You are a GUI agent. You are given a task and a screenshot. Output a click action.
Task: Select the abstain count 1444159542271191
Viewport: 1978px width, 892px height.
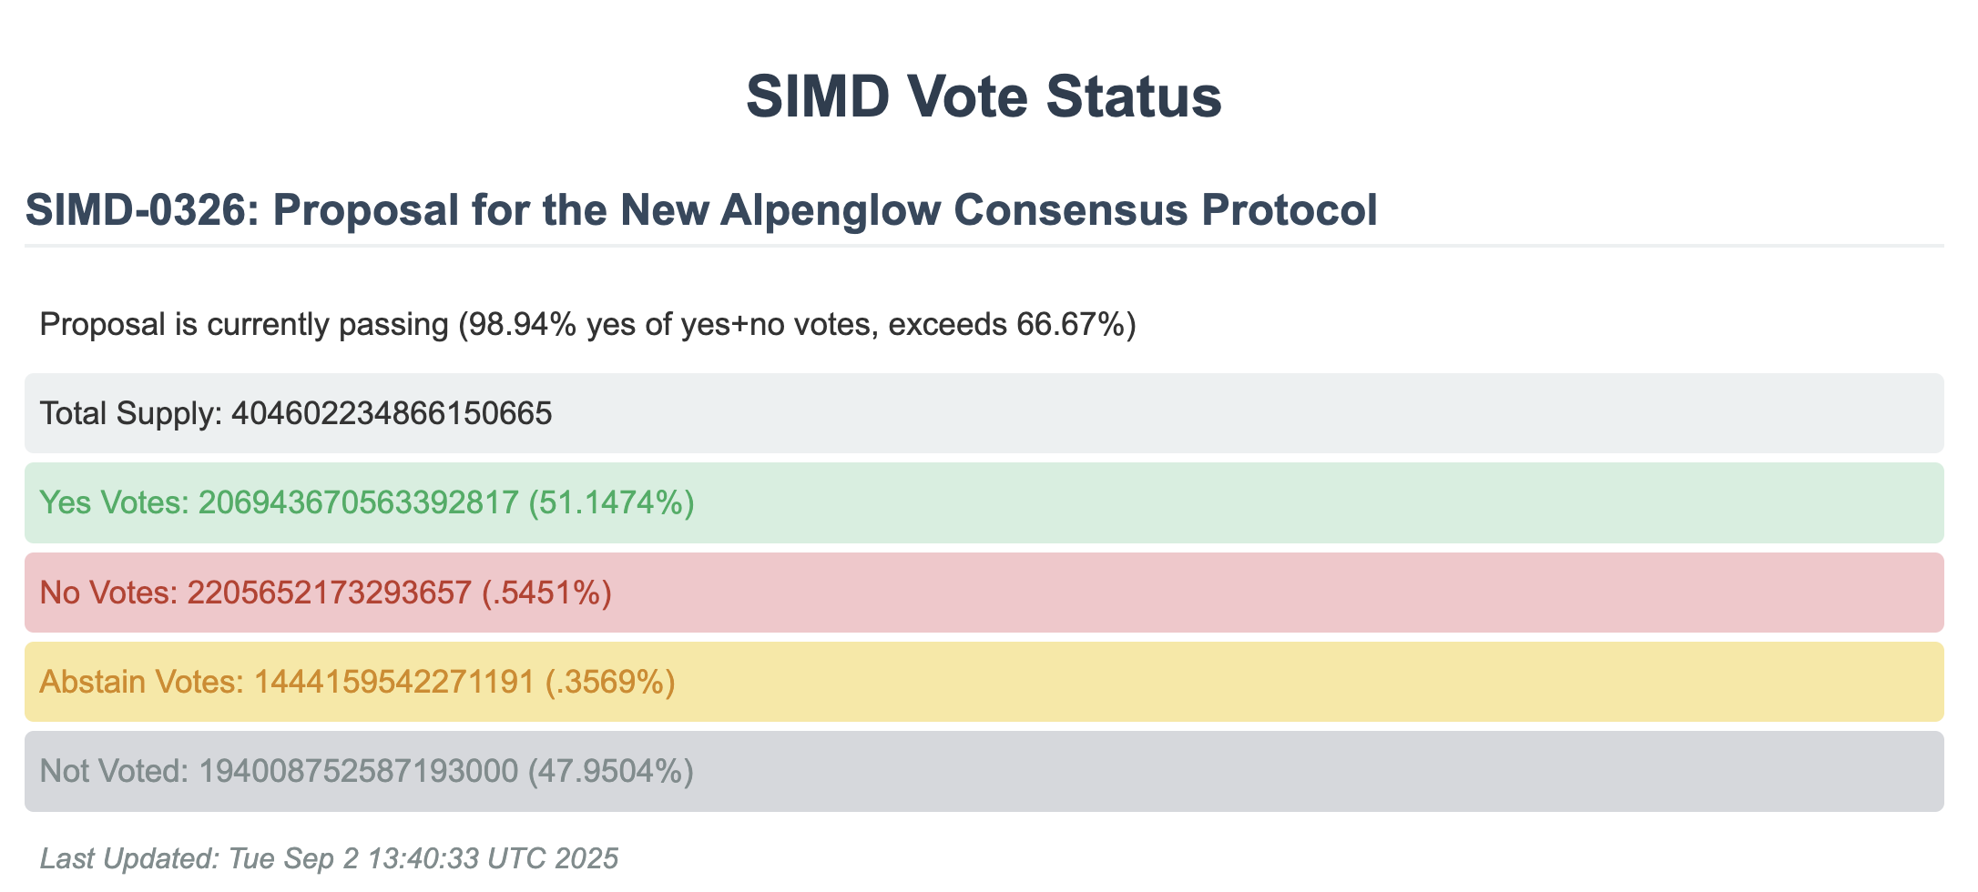click(393, 682)
